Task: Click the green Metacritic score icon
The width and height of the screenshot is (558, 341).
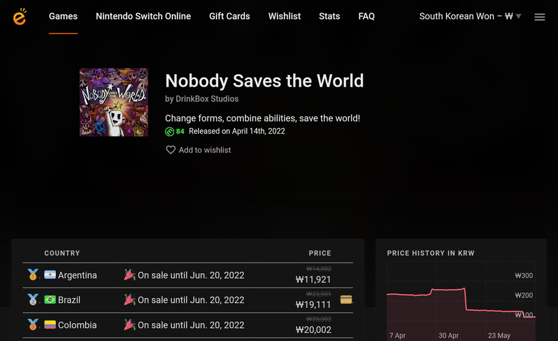Action: click(x=169, y=131)
